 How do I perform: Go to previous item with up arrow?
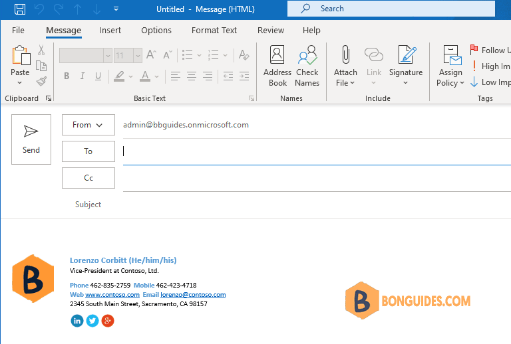(x=78, y=9)
